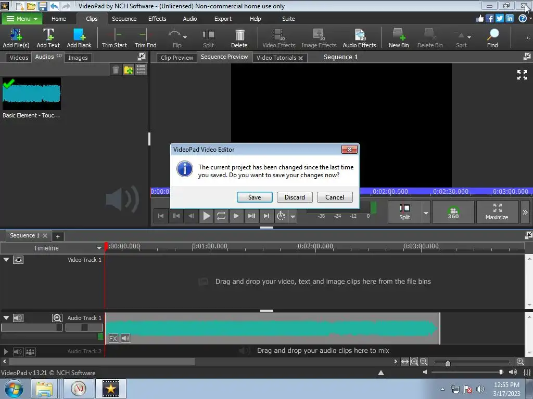Viewport: 533px width, 399px height.
Task: Click Cancel in the dialog
Action: pyautogui.click(x=335, y=197)
